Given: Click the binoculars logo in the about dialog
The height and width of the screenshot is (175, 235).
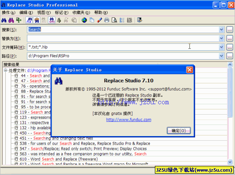Looking at the screenshot, I should (59, 81).
